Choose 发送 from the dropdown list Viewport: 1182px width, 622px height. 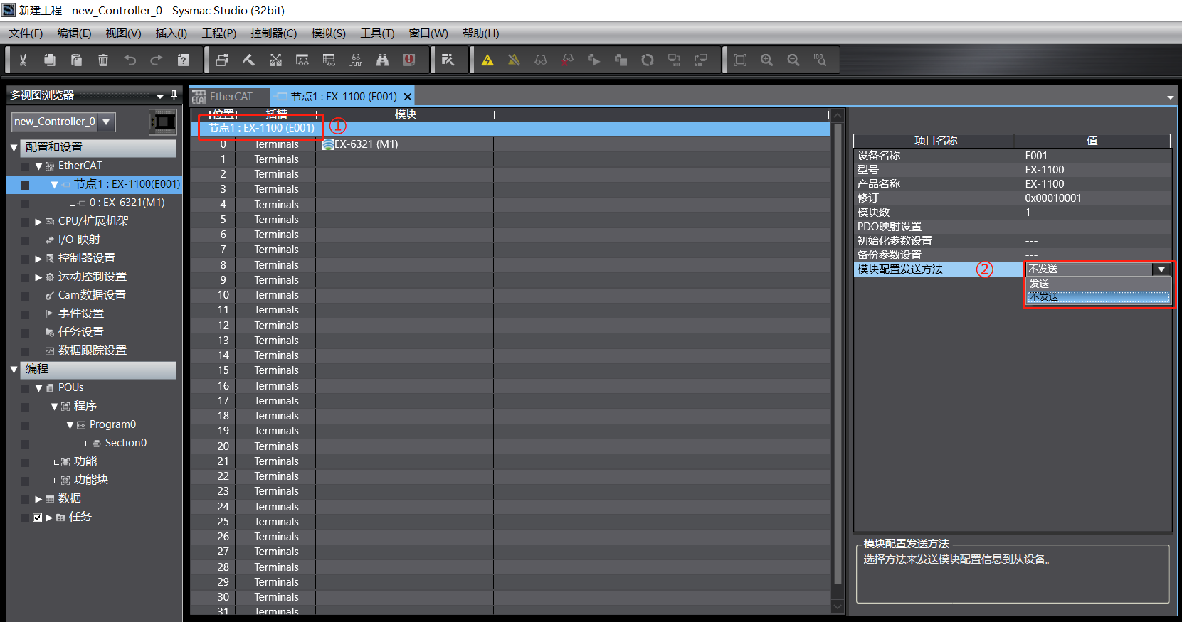[x=1040, y=284]
